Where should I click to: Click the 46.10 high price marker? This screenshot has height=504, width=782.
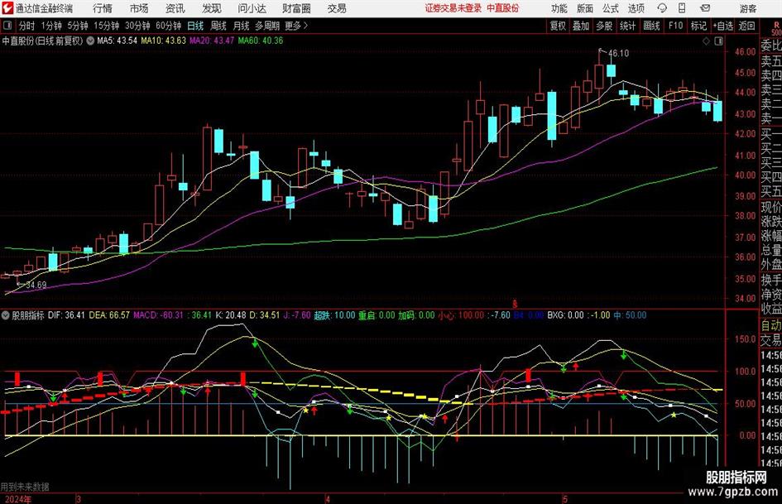618,53
